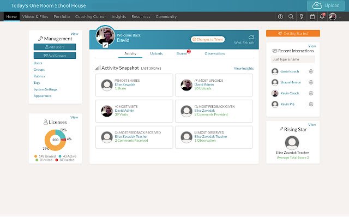Click Kevin Coach profile photo
The image size is (349, 218).
click(275, 93)
